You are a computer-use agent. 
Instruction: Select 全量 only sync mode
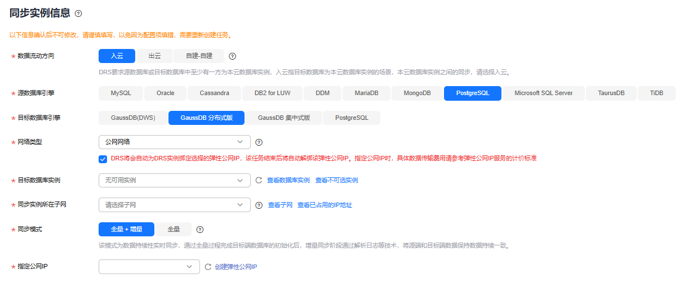[174, 229]
